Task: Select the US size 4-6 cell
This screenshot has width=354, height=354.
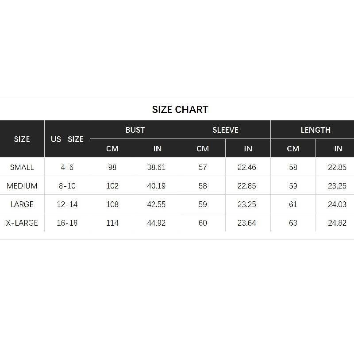Action: pyautogui.click(x=67, y=167)
